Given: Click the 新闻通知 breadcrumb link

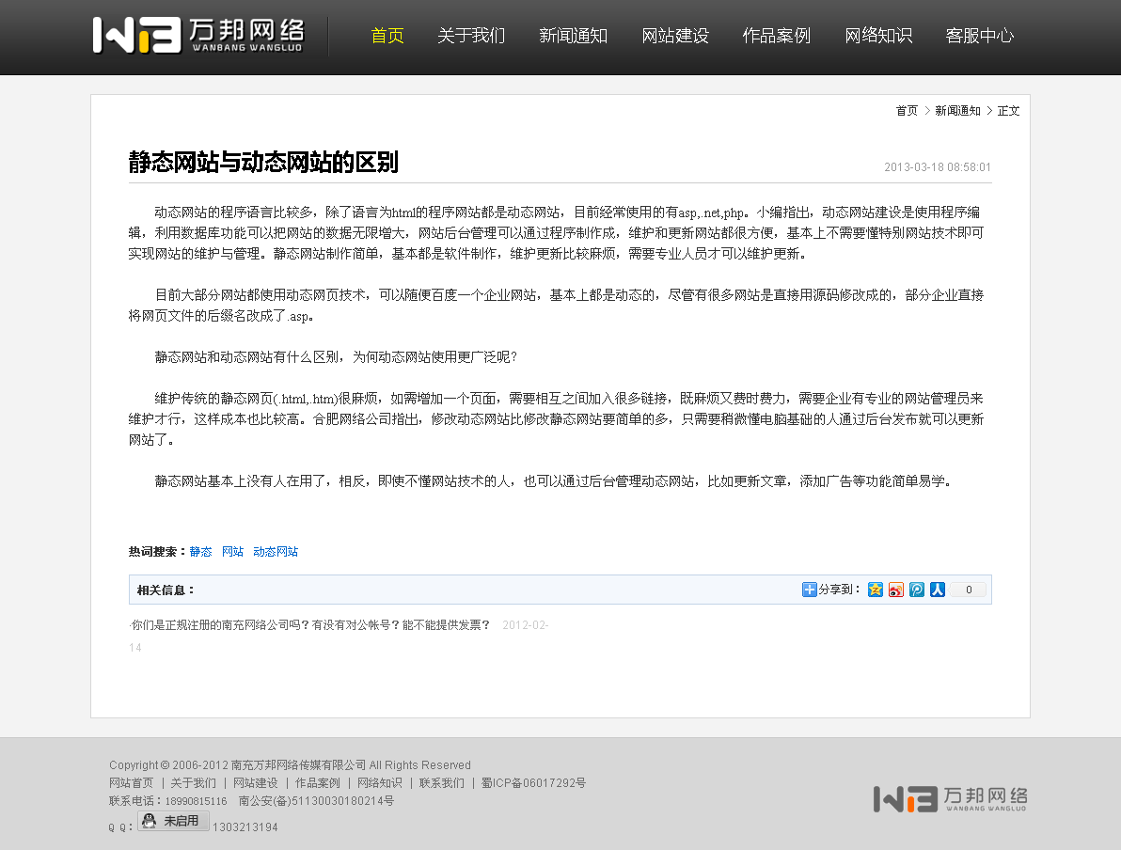Looking at the screenshot, I should point(957,111).
